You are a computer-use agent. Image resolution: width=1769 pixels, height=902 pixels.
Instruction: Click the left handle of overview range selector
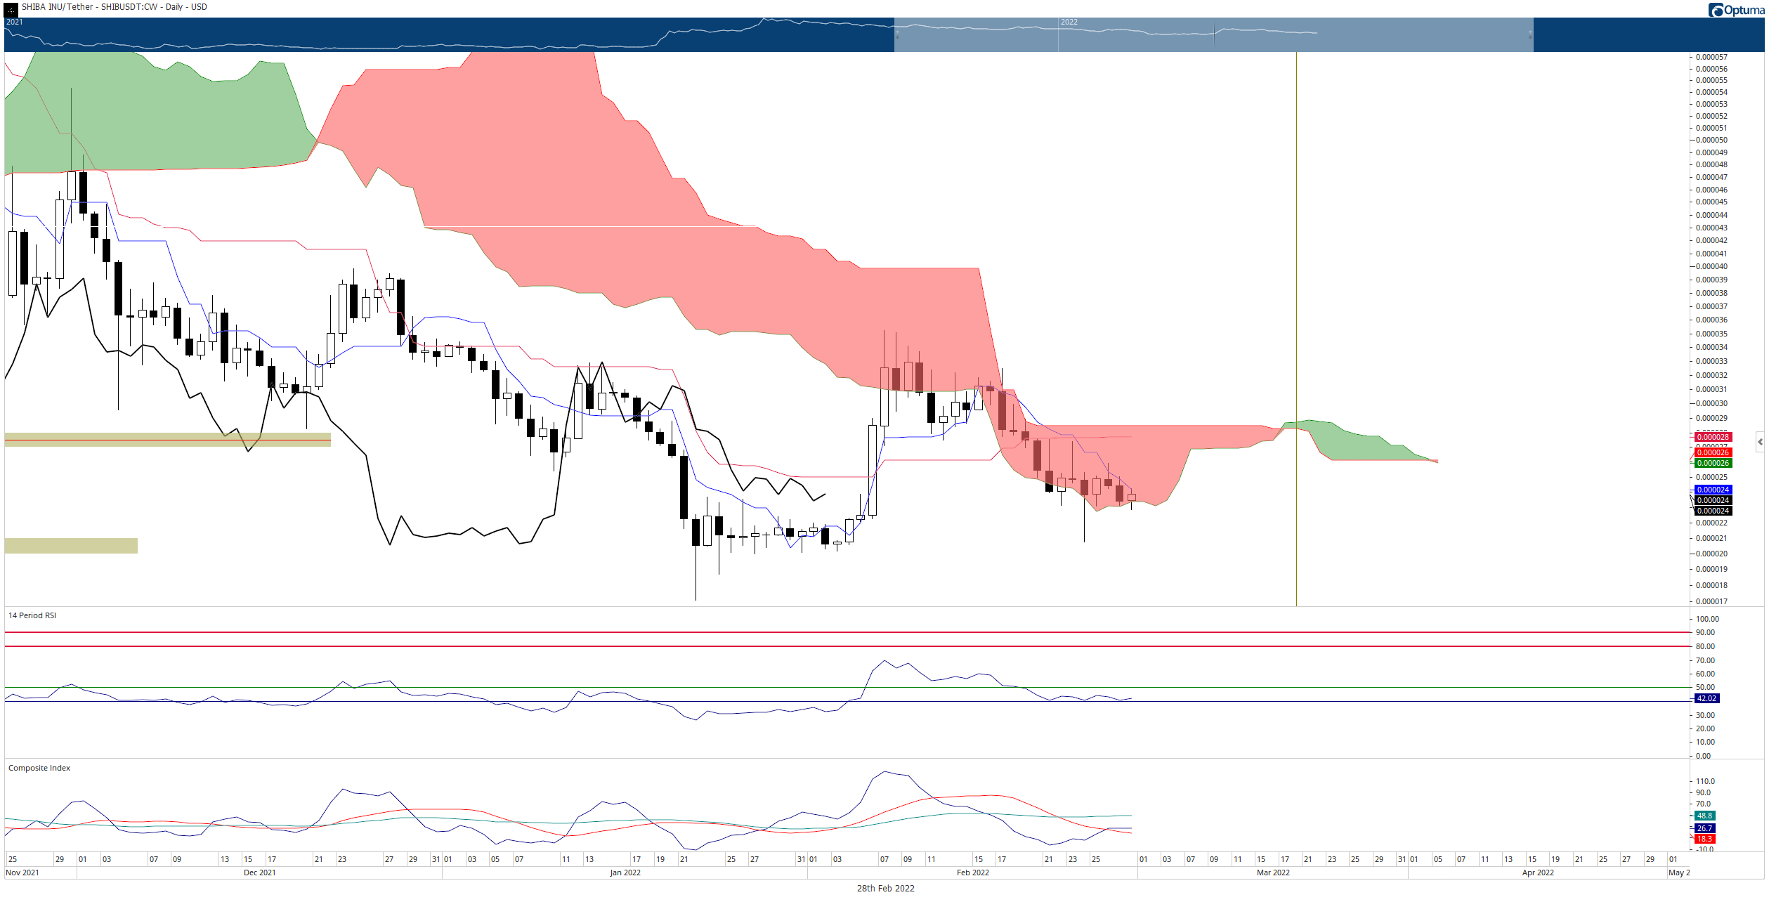897,34
